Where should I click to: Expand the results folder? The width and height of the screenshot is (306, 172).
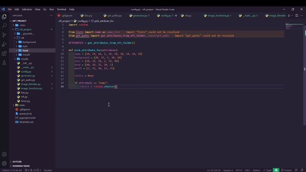15,59
